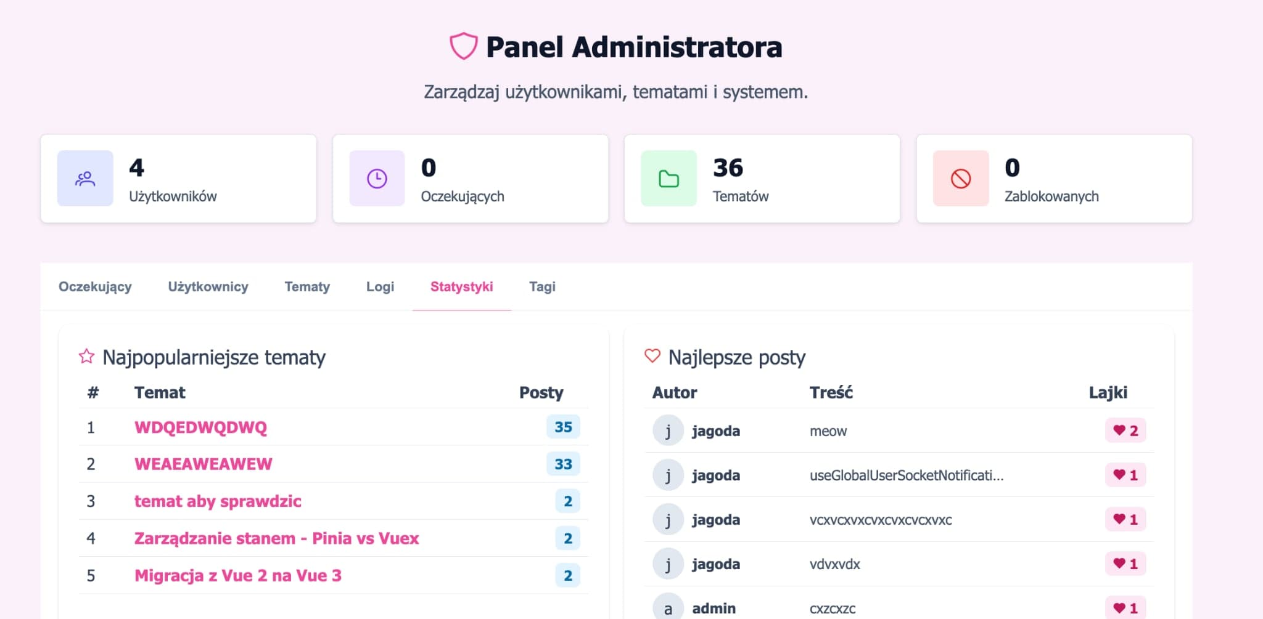
Task: Select the Logi tab
Action: (380, 286)
